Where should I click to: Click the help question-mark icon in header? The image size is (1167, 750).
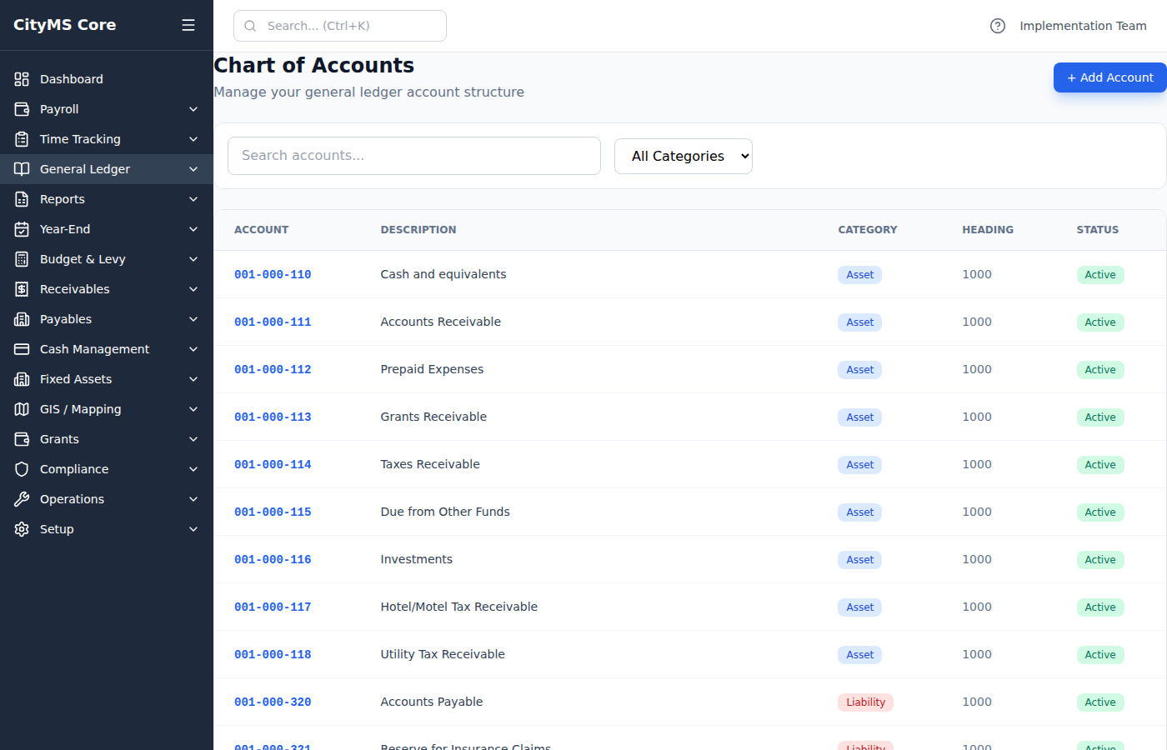click(x=998, y=26)
